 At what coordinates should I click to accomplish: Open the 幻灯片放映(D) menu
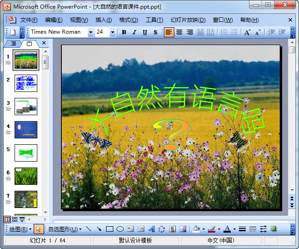pyautogui.click(x=188, y=20)
